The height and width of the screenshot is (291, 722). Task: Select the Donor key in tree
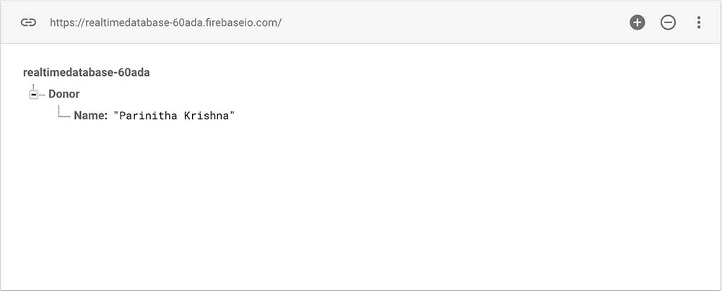tap(64, 94)
